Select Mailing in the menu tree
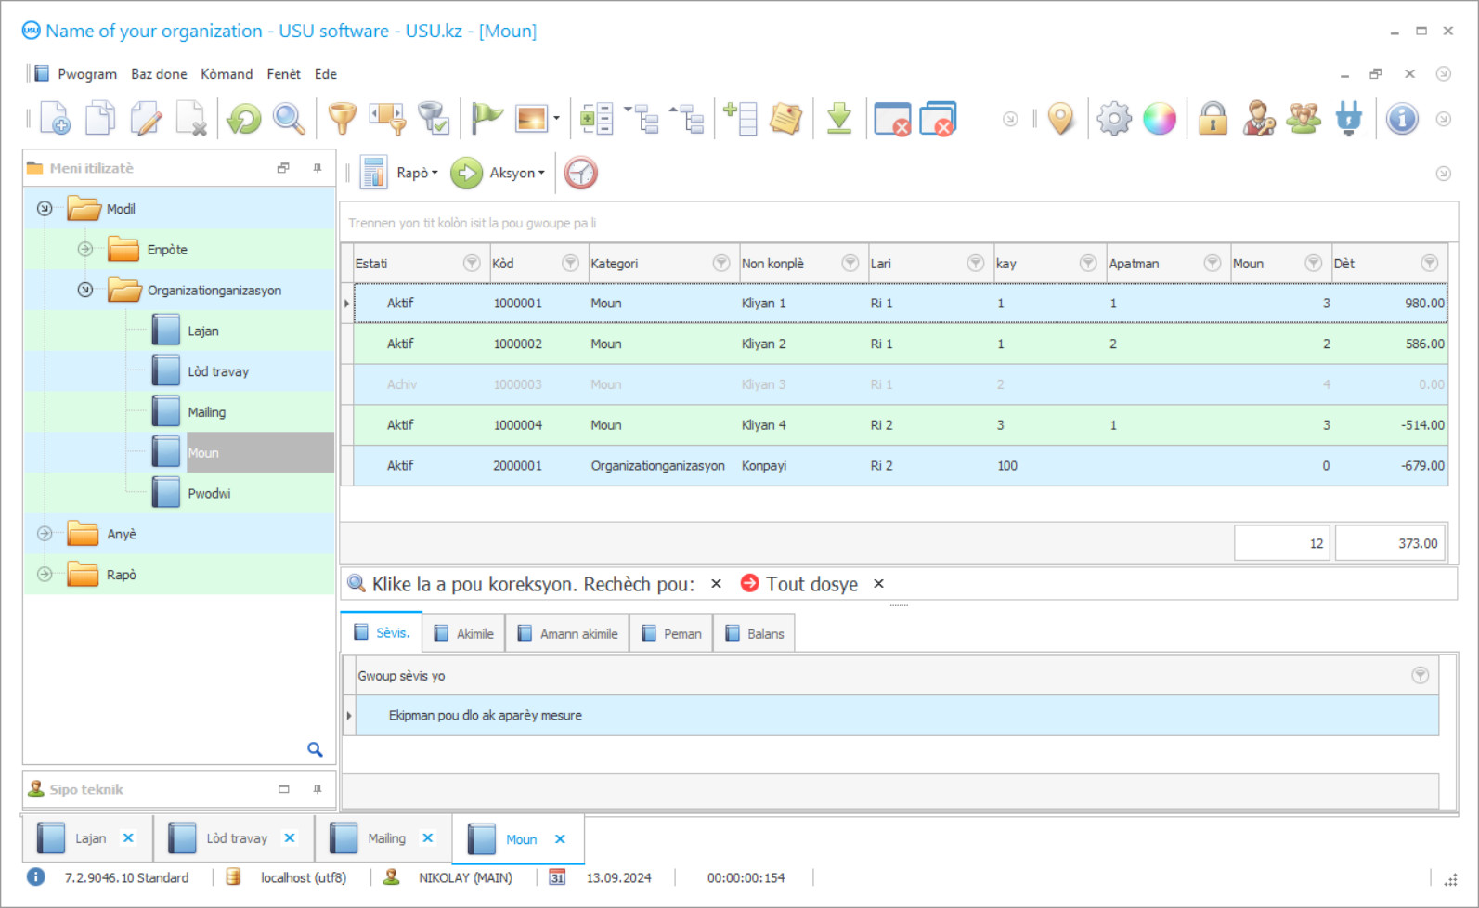 206,412
